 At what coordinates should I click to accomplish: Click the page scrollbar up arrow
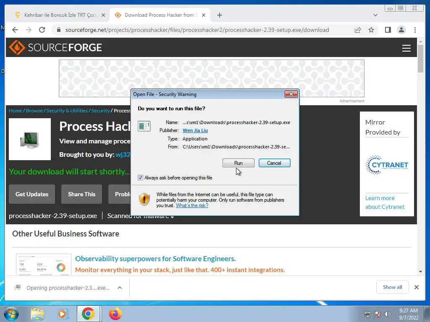pyautogui.click(x=421, y=42)
